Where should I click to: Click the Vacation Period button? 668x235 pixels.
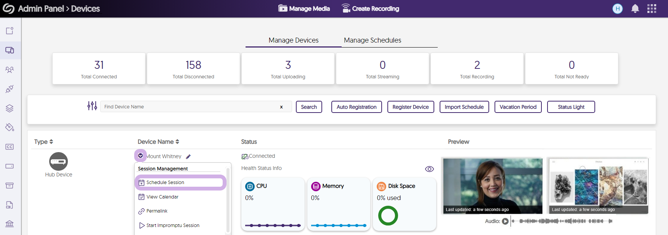point(518,107)
